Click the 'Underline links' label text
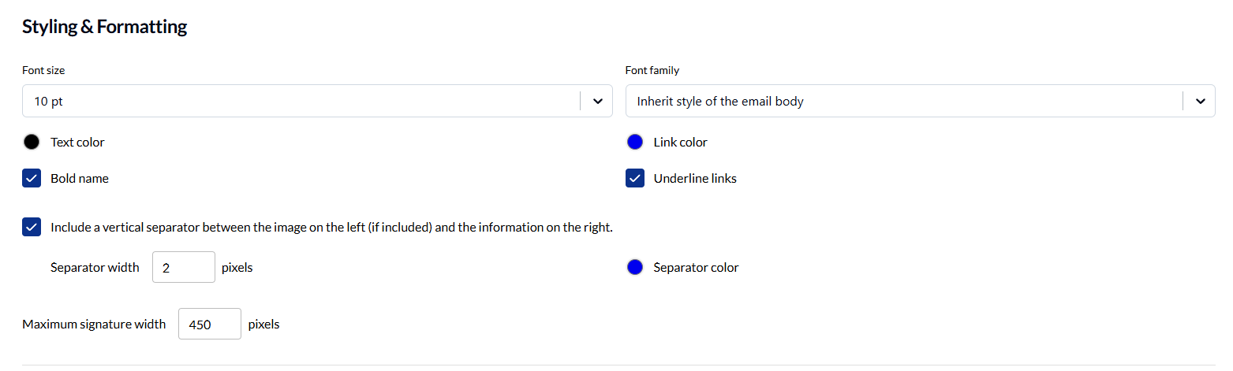The height and width of the screenshot is (371, 1233). (695, 179)
